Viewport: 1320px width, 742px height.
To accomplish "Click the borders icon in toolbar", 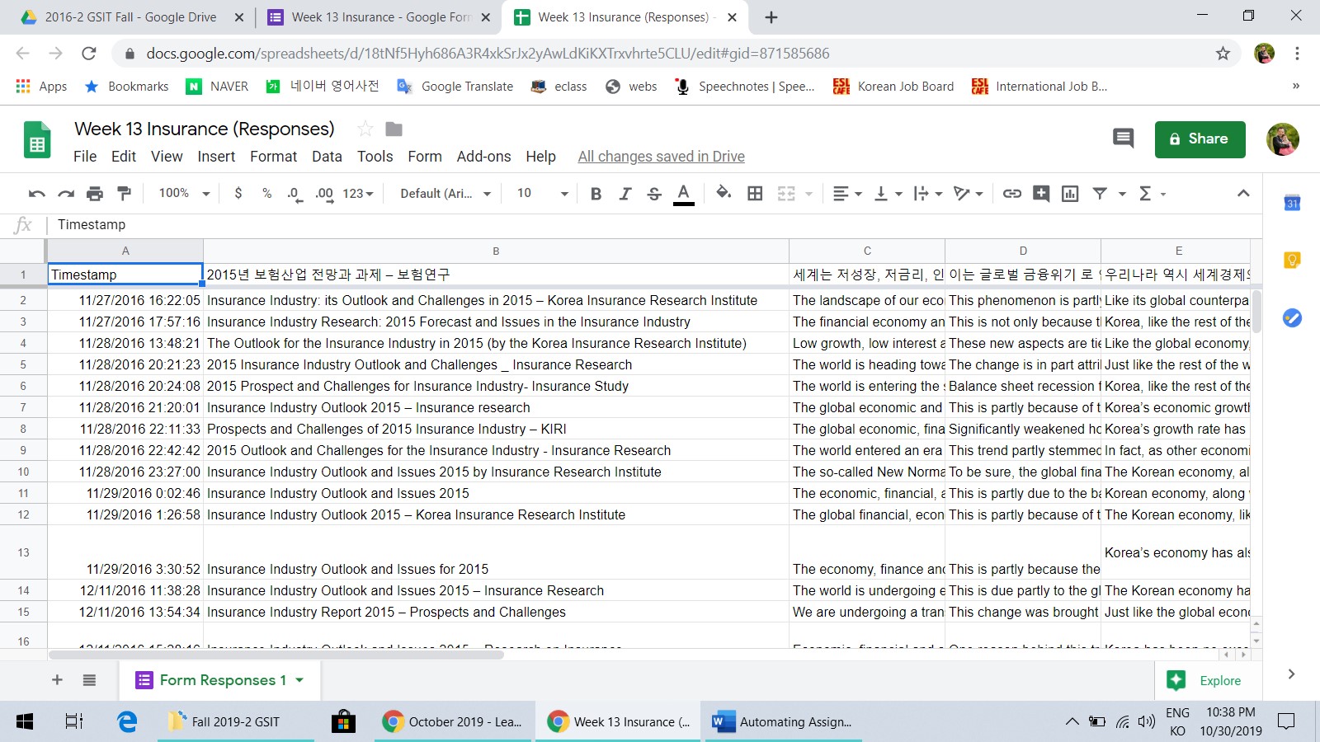I will [755, 194].
